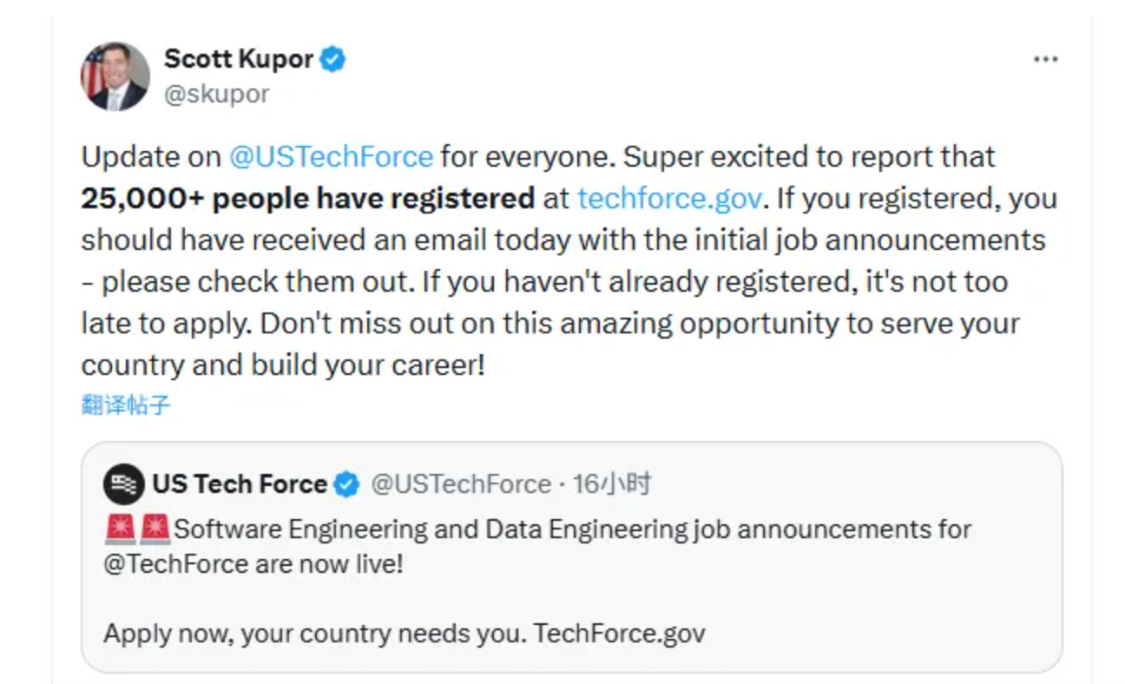Click the verified badge beside Scott Kupor
Screen dimensions: 1125x684
click(333, 60)
